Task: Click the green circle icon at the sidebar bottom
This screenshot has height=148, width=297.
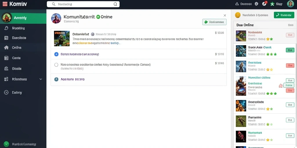Action: coord(6,144)
